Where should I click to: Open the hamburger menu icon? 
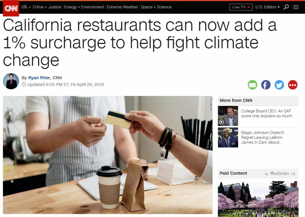click(x=296, y=7)
